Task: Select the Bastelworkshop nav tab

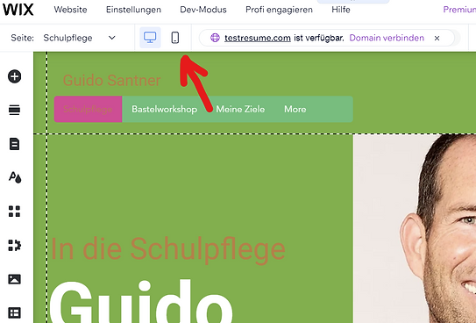Action: 164,109
